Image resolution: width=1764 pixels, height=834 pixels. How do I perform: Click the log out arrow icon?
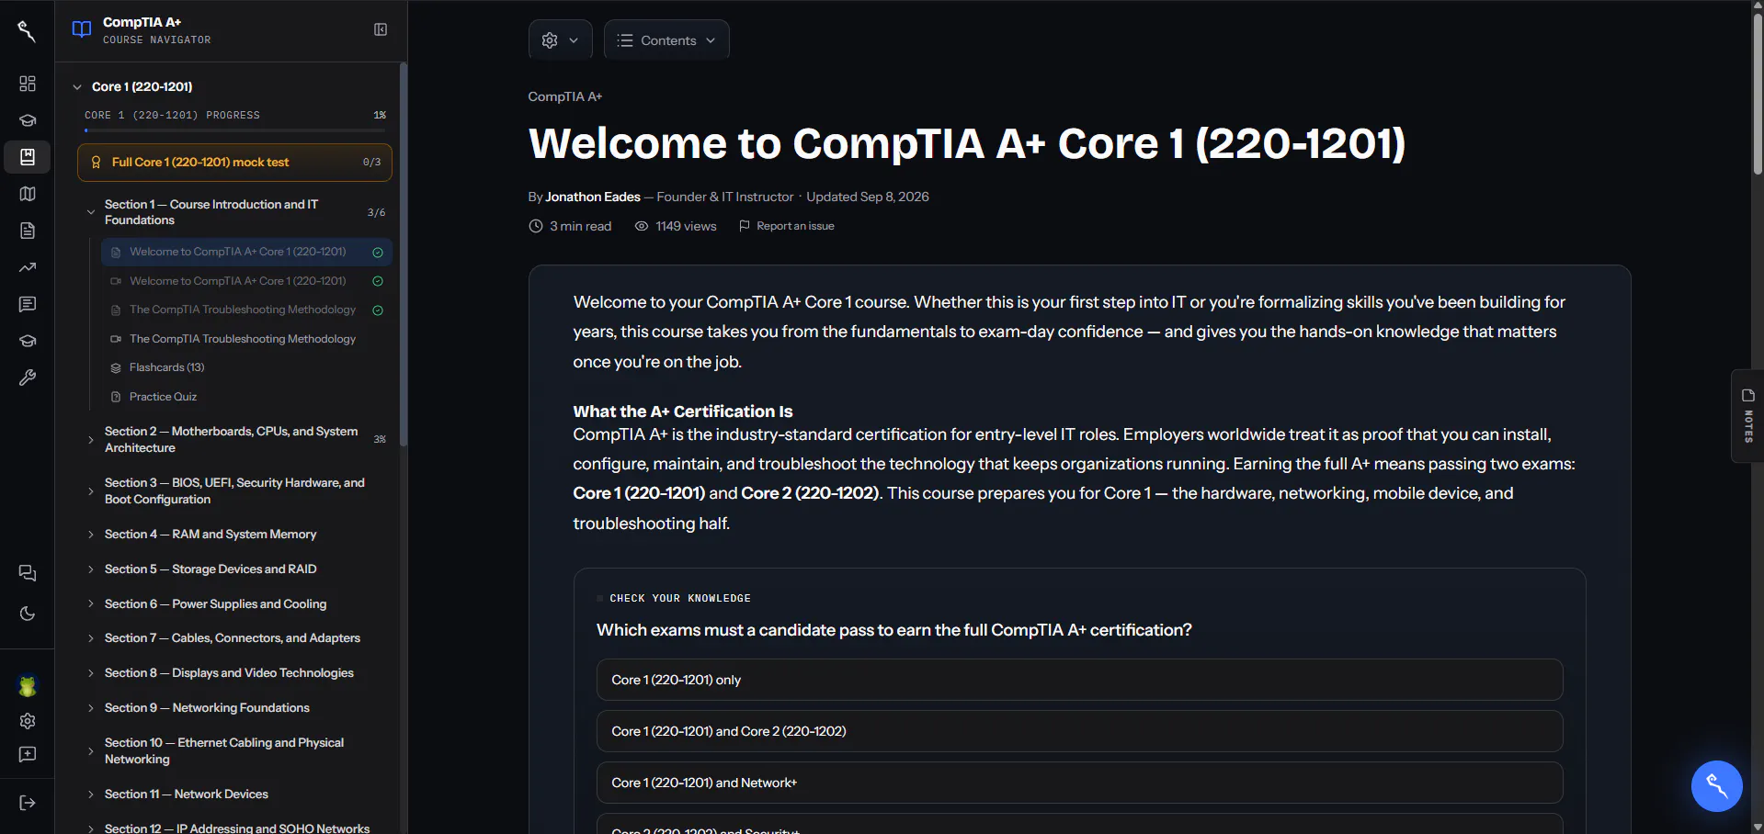point(28,803)
